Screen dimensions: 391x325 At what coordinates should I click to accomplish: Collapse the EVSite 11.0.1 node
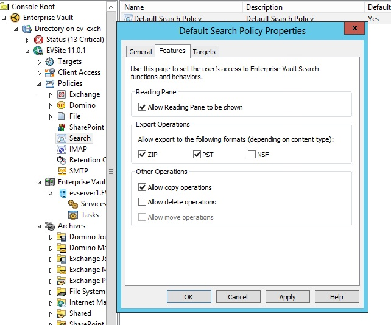point(27,51)
